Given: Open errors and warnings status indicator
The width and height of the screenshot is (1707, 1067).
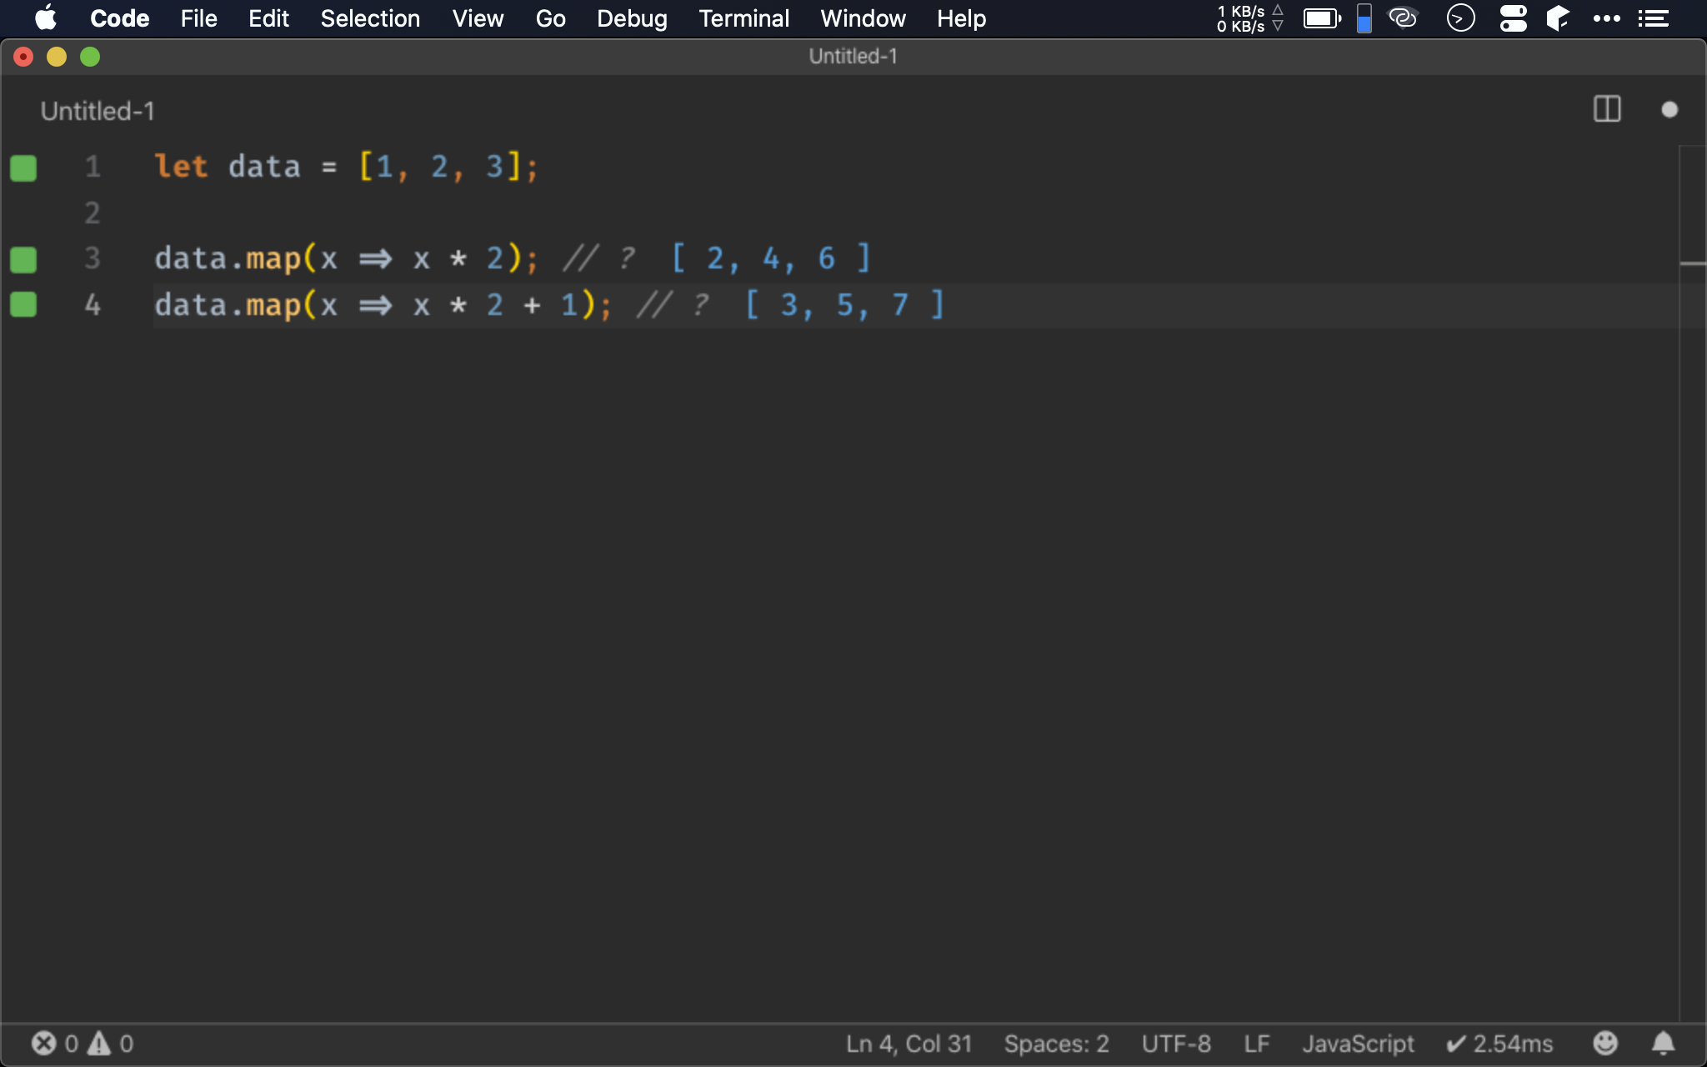Looking at the screenshot, I should (x=82, y=1043).
